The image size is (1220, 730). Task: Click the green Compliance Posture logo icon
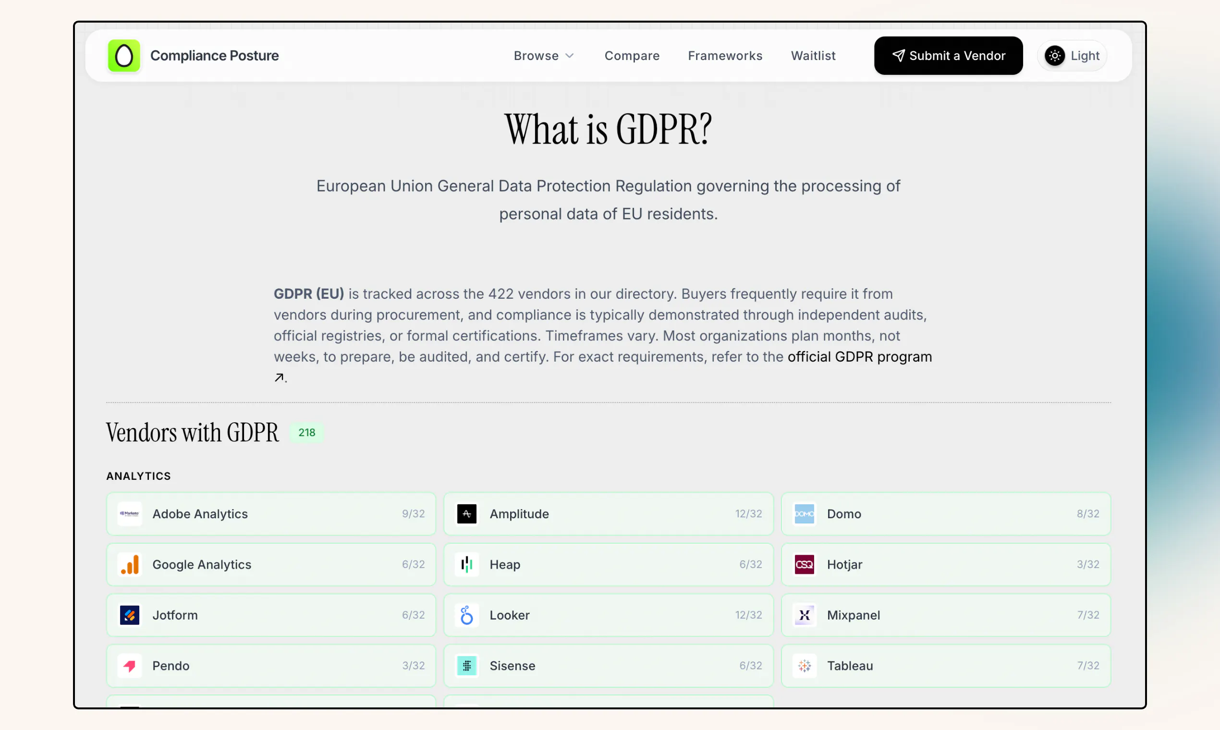(123, 56)
